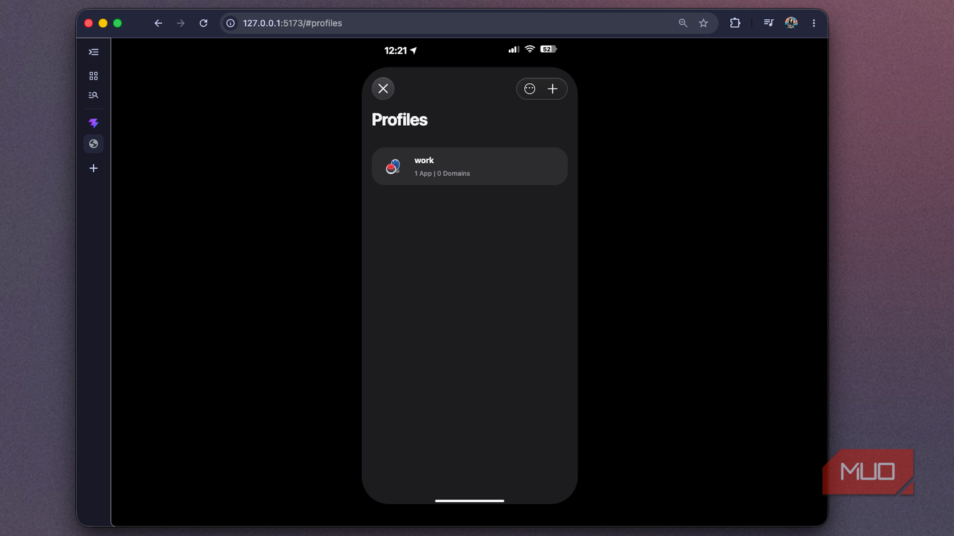Open the work profile card
The width and height of the screenshot is (954, 536).
click(469, 167)
